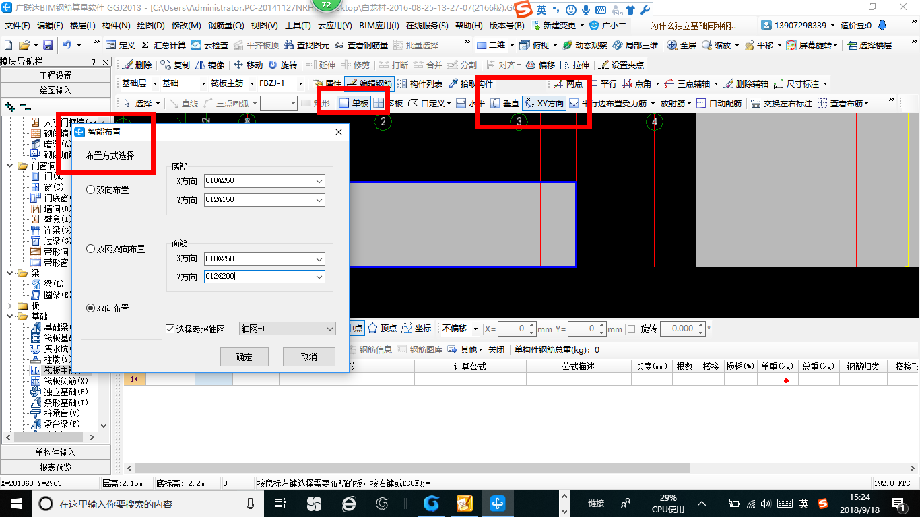Open 编辑(E) menu
This screenshot has width=920, height=517.
pos(50,26)
